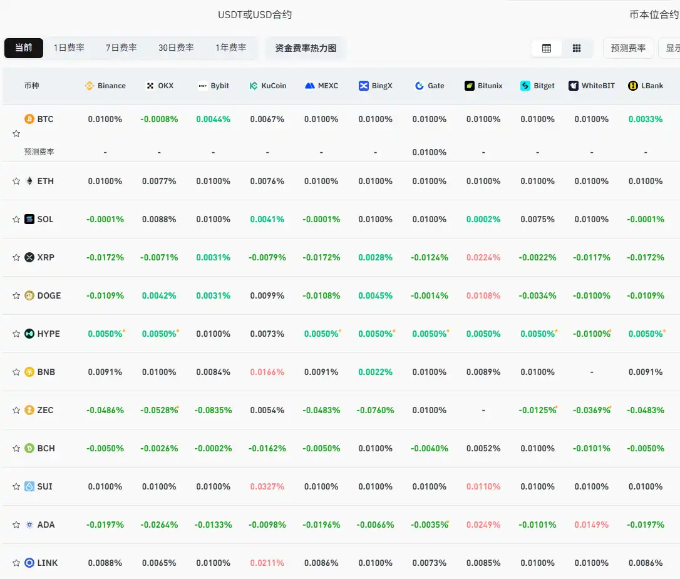Viewport: 680px width, 579px height.
Task: Favorite XRP with its star
Action: pyautogui.click(x=16, y=257)
